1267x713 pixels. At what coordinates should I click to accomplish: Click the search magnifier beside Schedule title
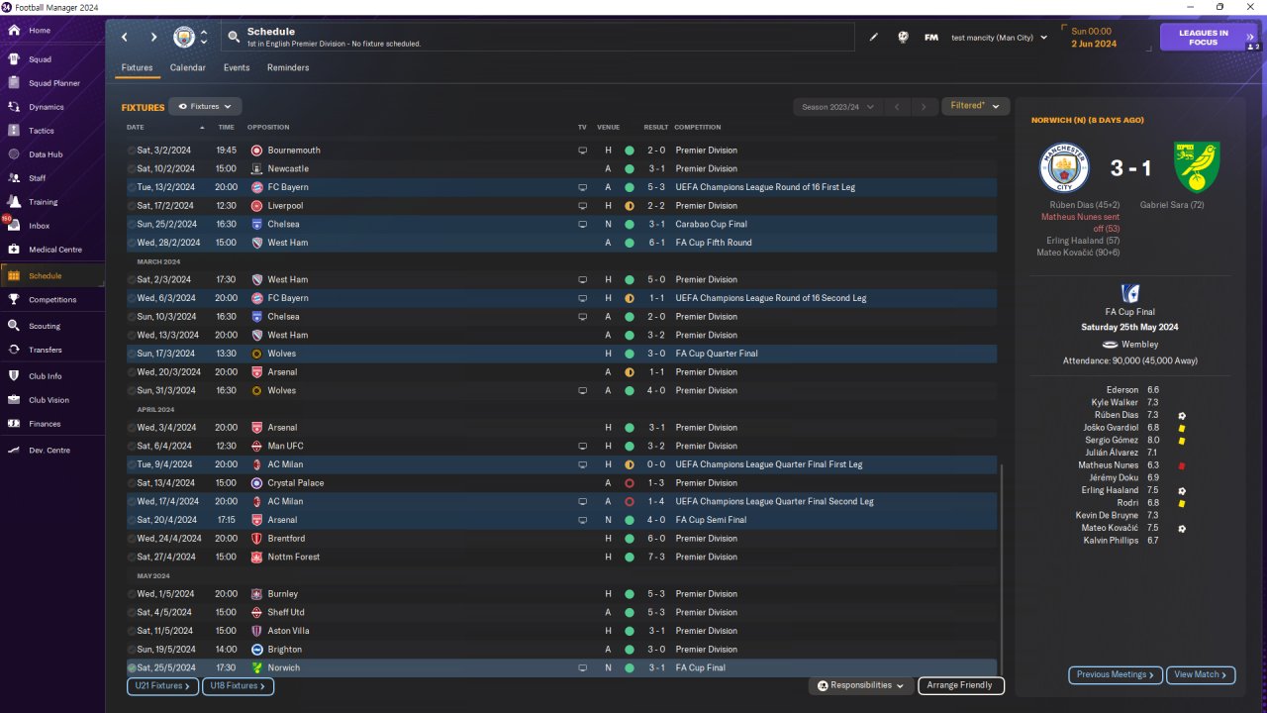click(x=234, y=38)
